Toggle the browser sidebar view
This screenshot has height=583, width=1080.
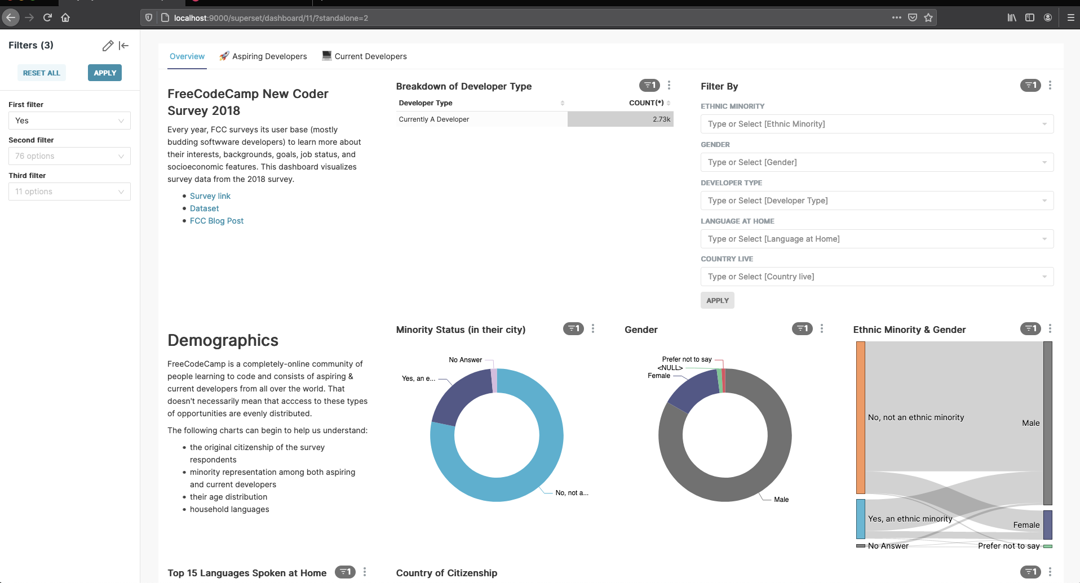pyautogui.click(x=1030, y=17)
